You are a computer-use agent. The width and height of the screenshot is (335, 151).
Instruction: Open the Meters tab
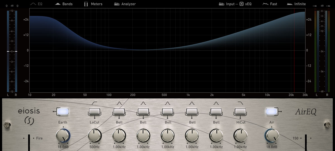[x=93, y=4]
